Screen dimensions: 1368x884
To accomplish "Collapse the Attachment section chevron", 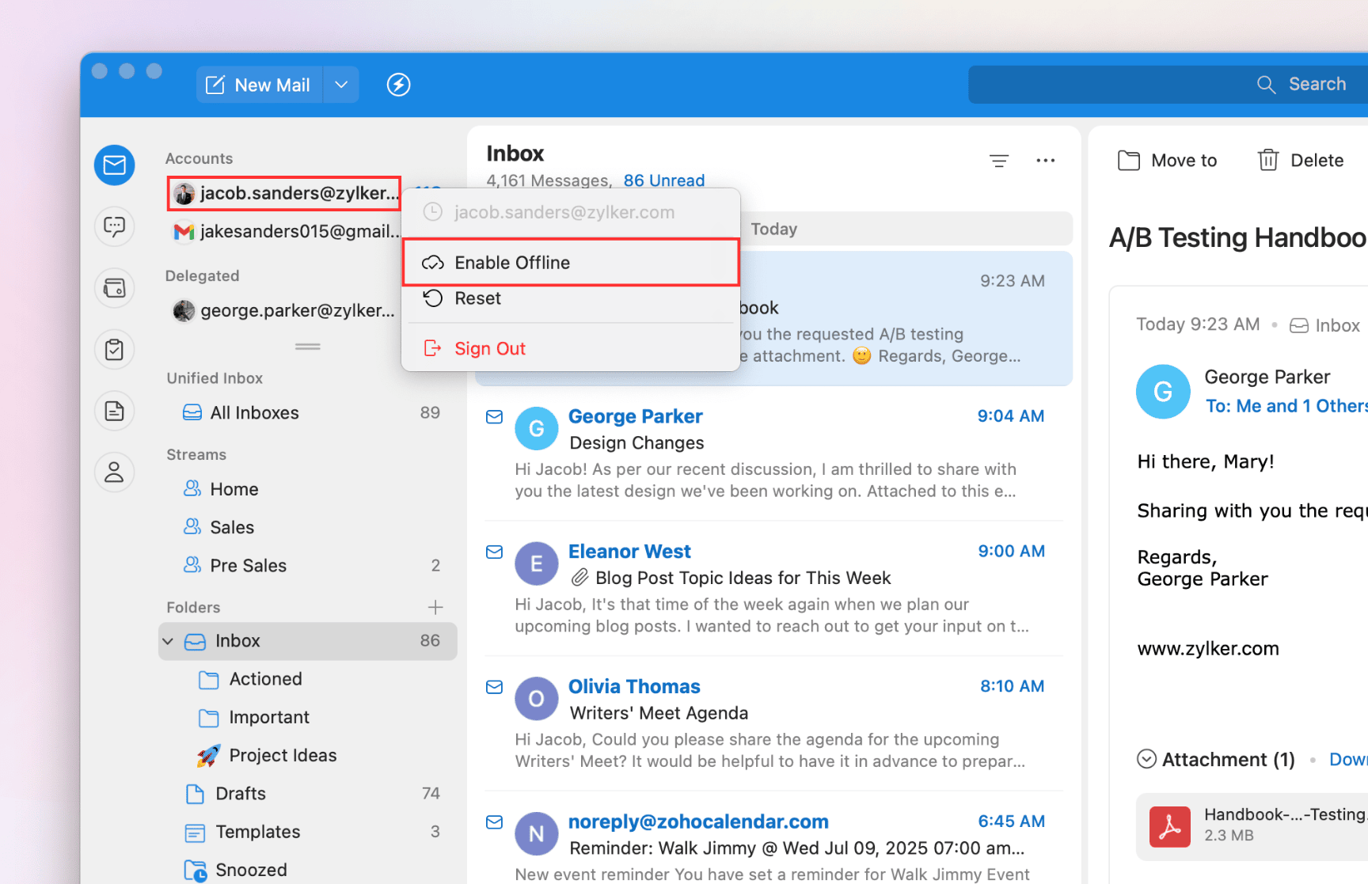I will click(x=1146, y=759).
